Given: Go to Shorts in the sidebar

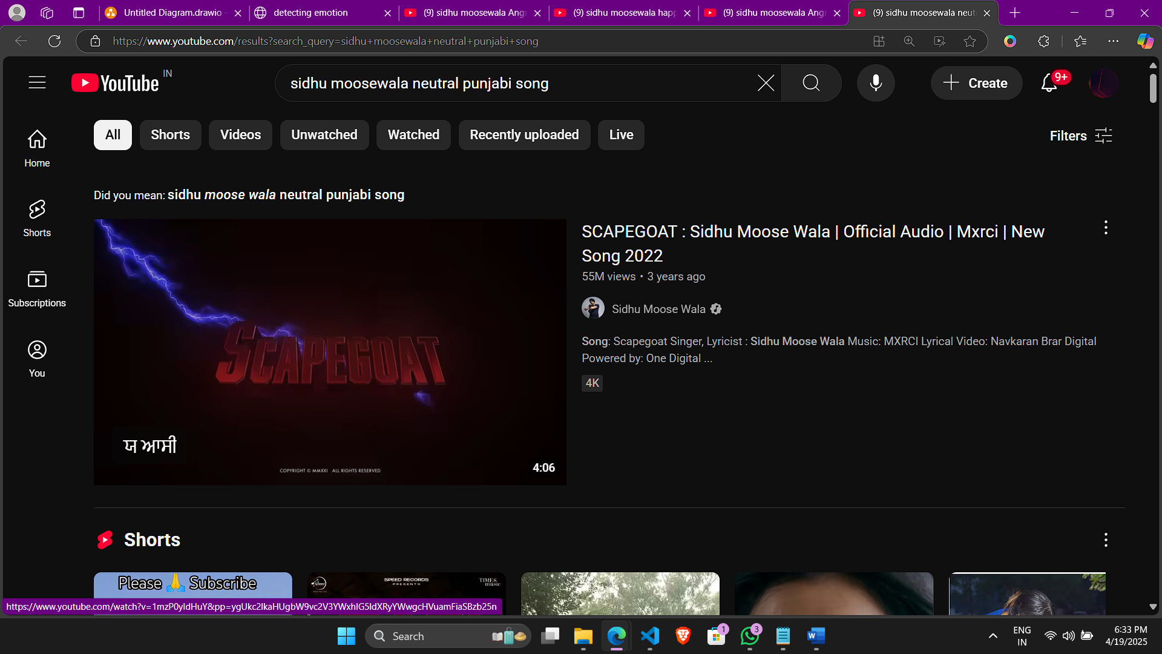Looking at the screenshot, I should [x=37, y=218].
